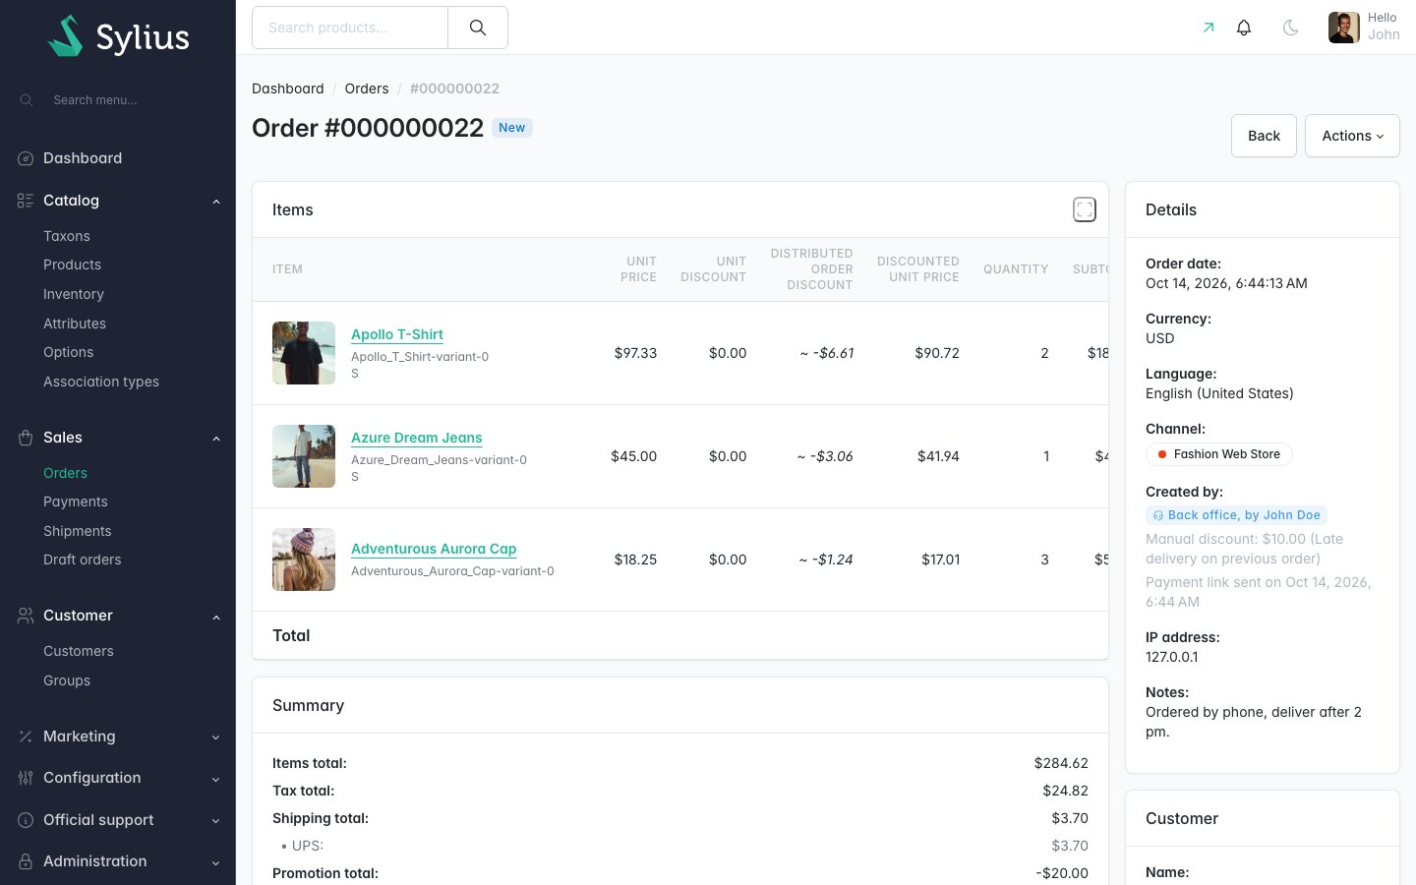Click the Apollo T-Shirt thumbnail
Image resolution: width=1416 pixels, height=885 pixels.
tap(304, 353)
